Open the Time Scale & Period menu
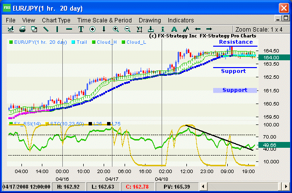The image size is (292, 193). pos(105,20)
